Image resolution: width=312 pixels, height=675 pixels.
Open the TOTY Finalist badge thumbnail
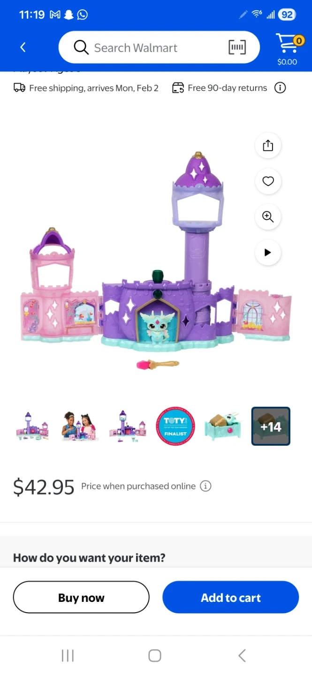click(175, 426)
